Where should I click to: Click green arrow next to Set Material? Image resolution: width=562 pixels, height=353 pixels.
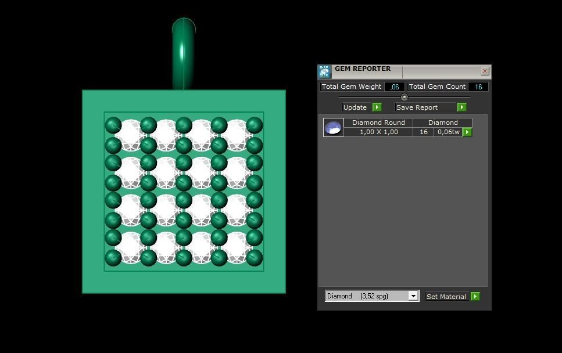point(475,297)
